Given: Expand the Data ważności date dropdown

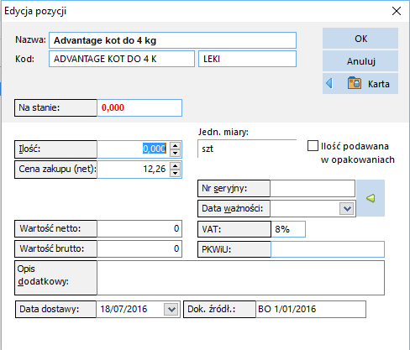Looking at the screenshot, I should click(x=347, y=208).
